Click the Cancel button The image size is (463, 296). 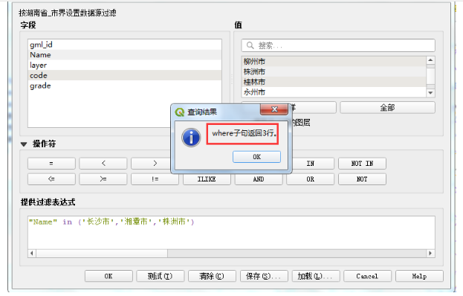click(x=367, y=276)
